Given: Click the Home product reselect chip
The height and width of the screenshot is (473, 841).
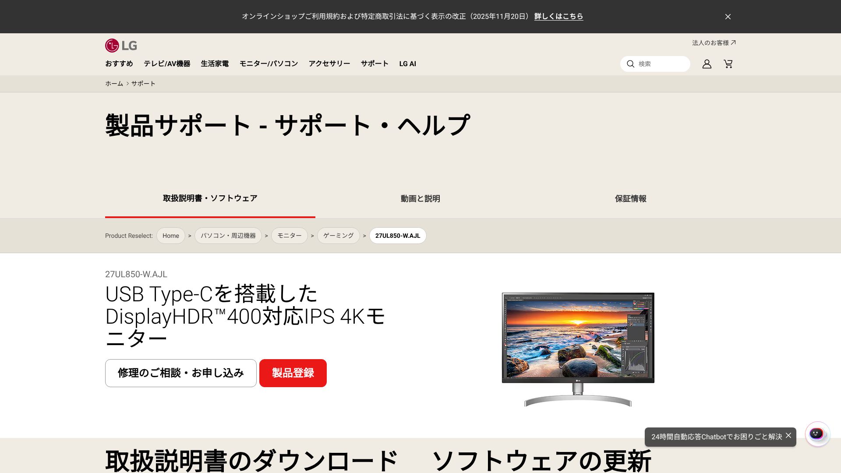Looking at the screenshot, I should (171, 236).
